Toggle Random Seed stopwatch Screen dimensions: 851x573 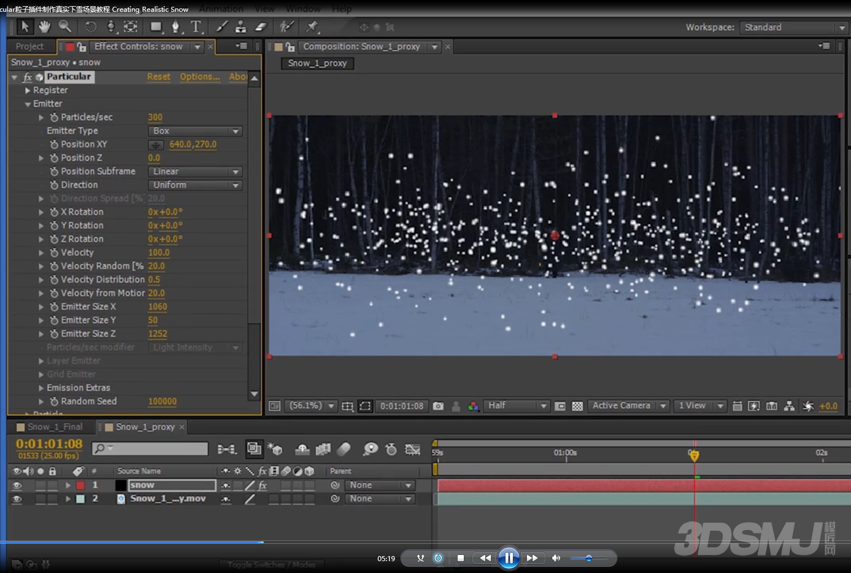coord(54,401)
